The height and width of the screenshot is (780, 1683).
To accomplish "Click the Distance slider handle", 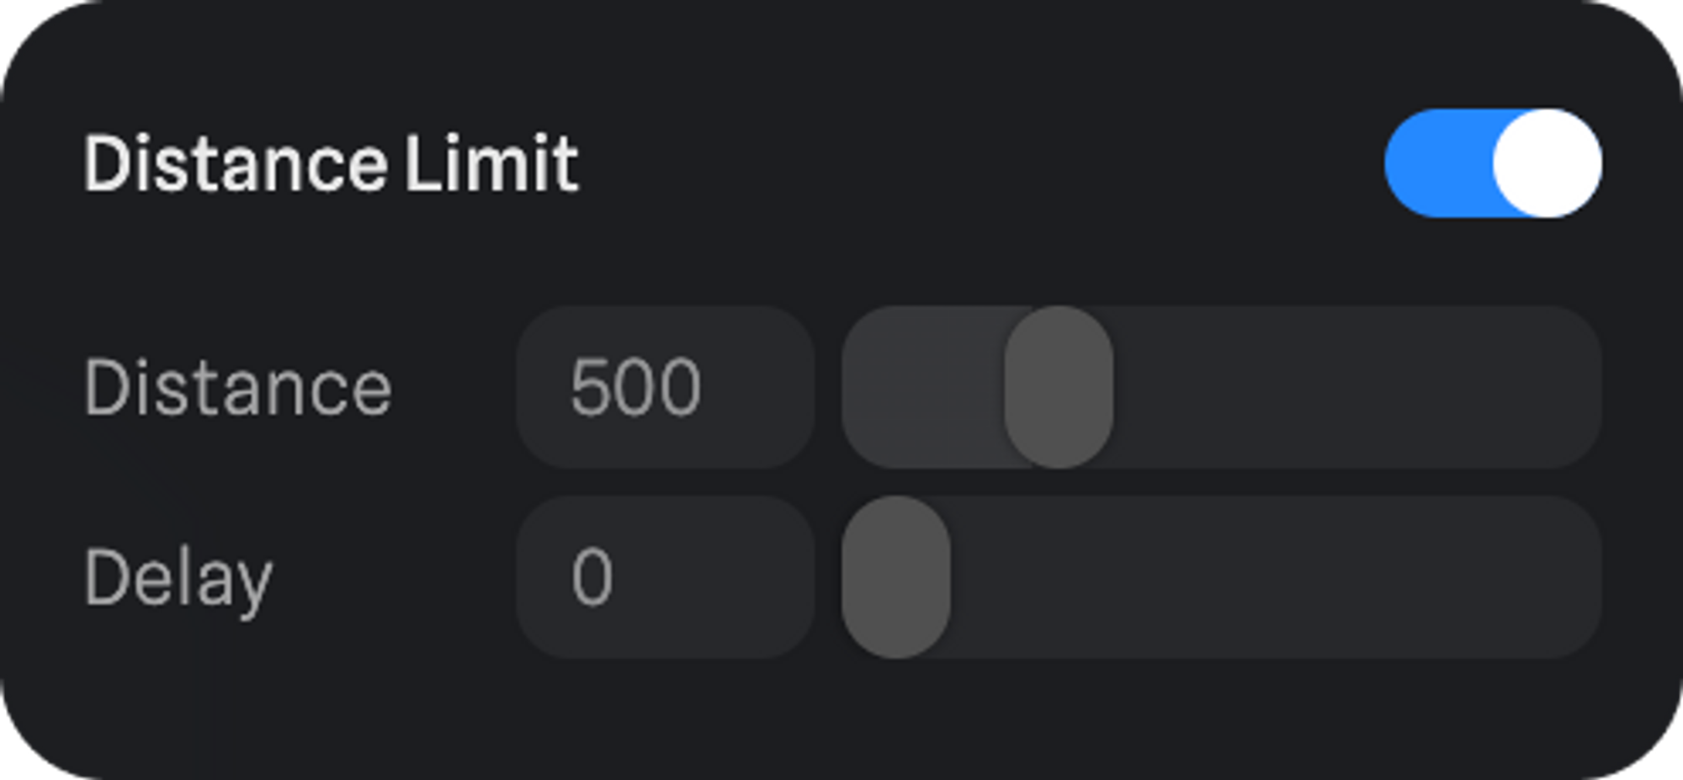I will coord(1059,387).
